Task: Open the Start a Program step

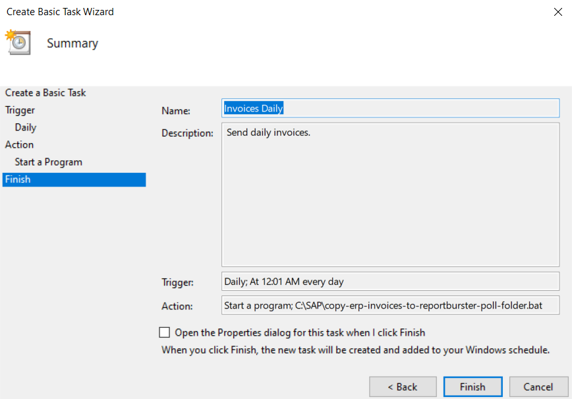Action: tap(49, 162)
